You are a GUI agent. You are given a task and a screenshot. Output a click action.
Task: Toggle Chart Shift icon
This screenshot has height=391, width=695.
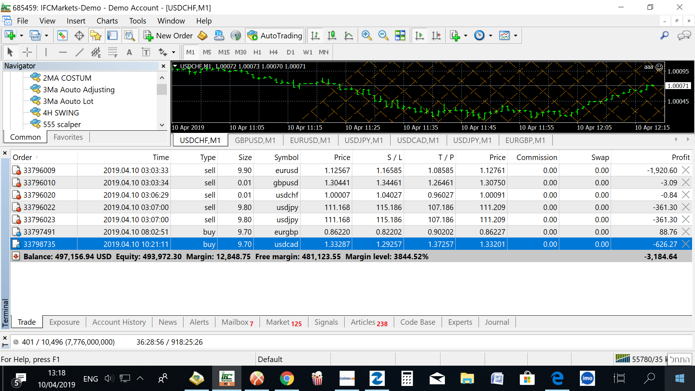coord(436,35)
